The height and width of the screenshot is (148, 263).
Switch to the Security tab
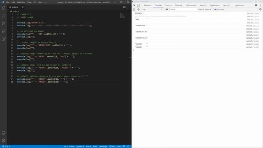click(226, 5)
